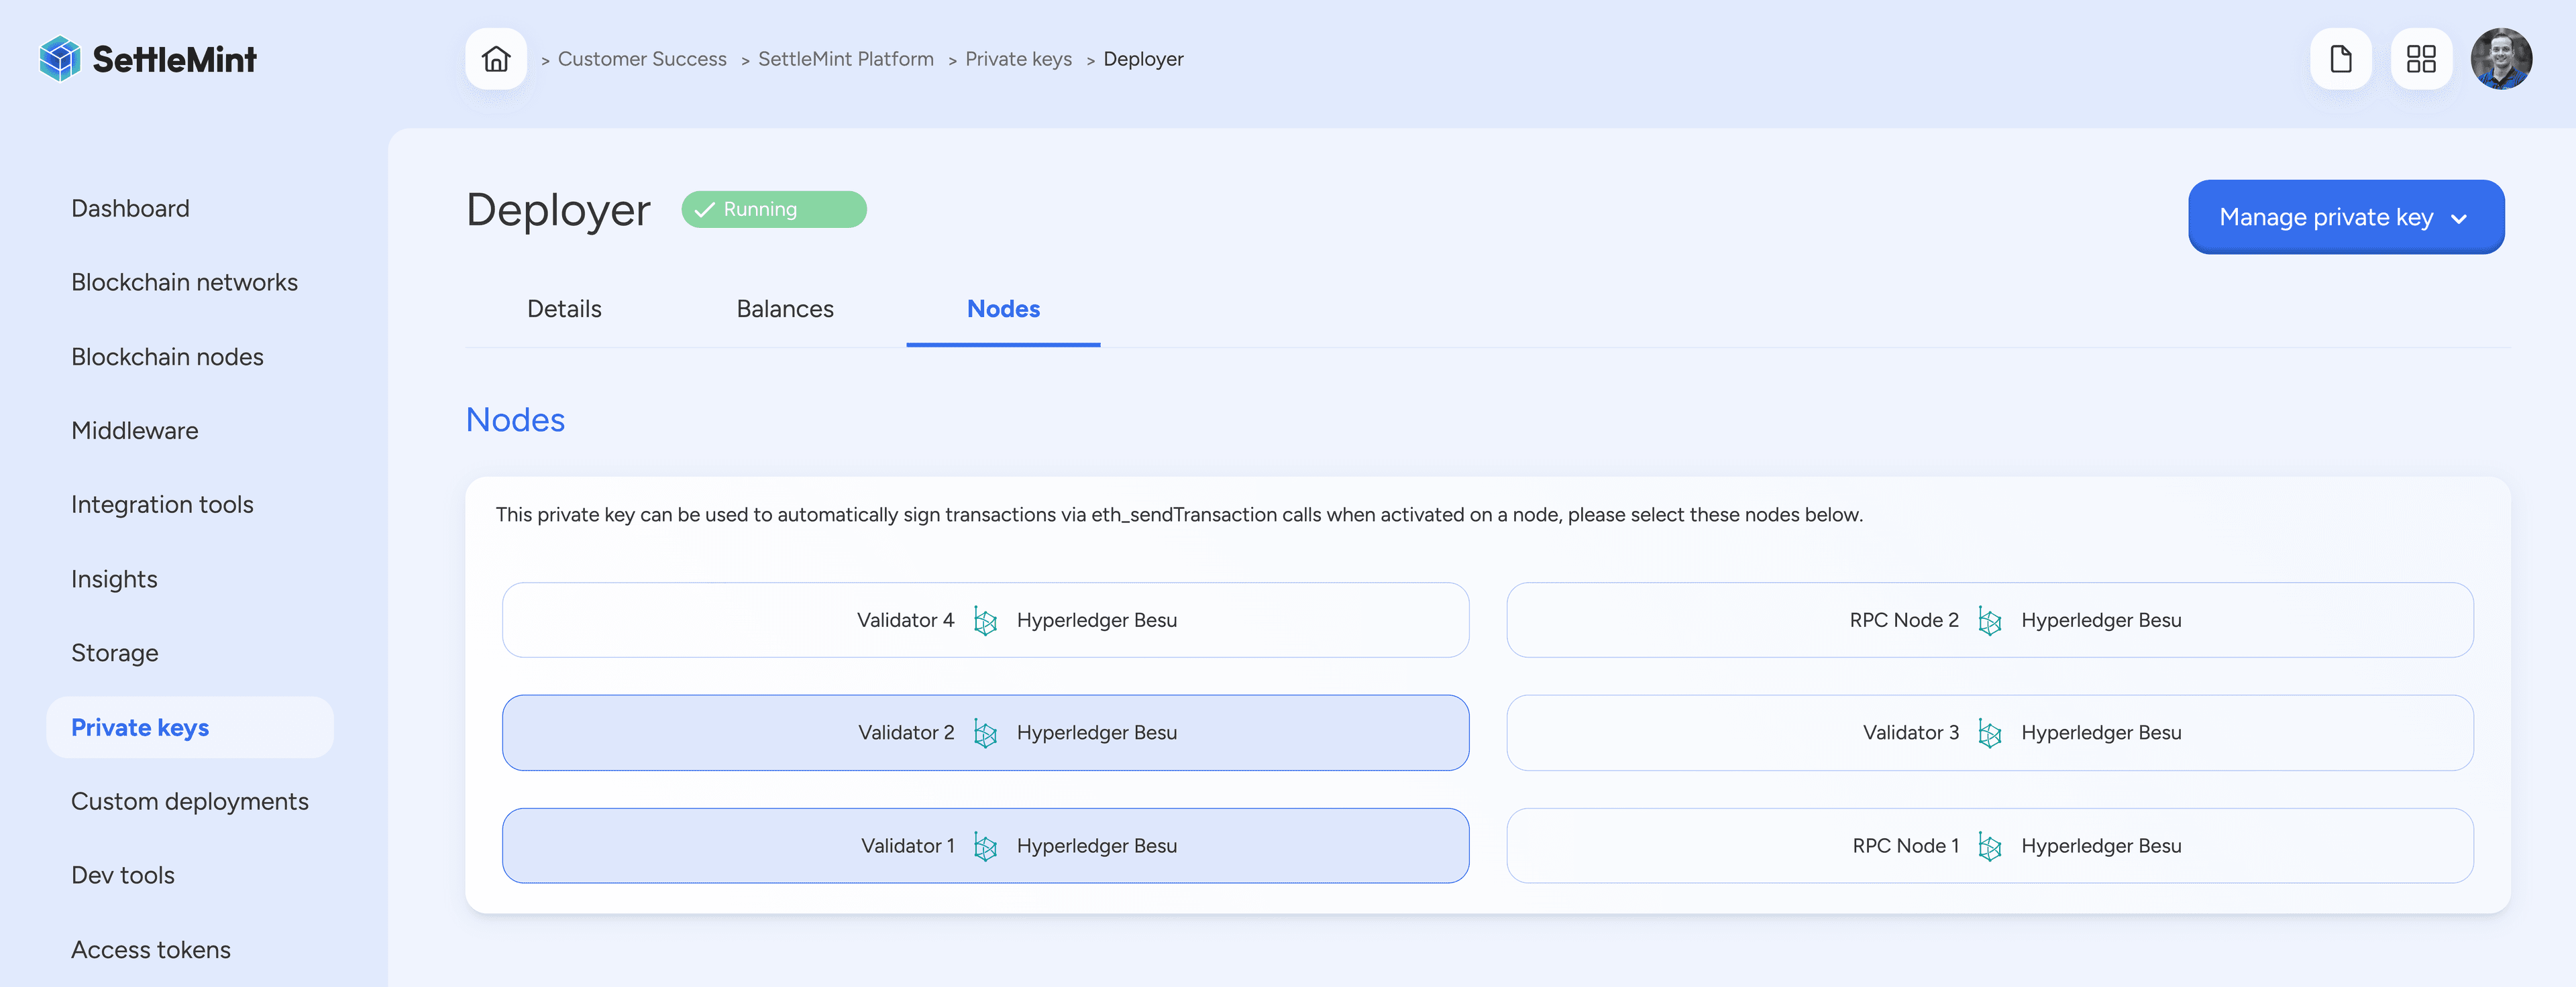
Task: Click Private keys breadcrumb link
Action: 1018,59
